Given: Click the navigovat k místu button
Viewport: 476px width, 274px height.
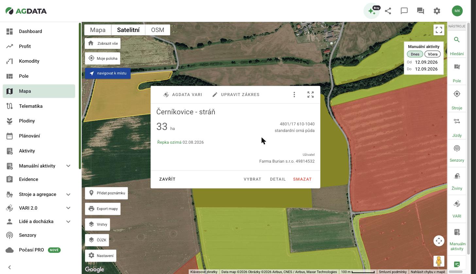Looking at the screenshot, I should [x=108, y=73].
